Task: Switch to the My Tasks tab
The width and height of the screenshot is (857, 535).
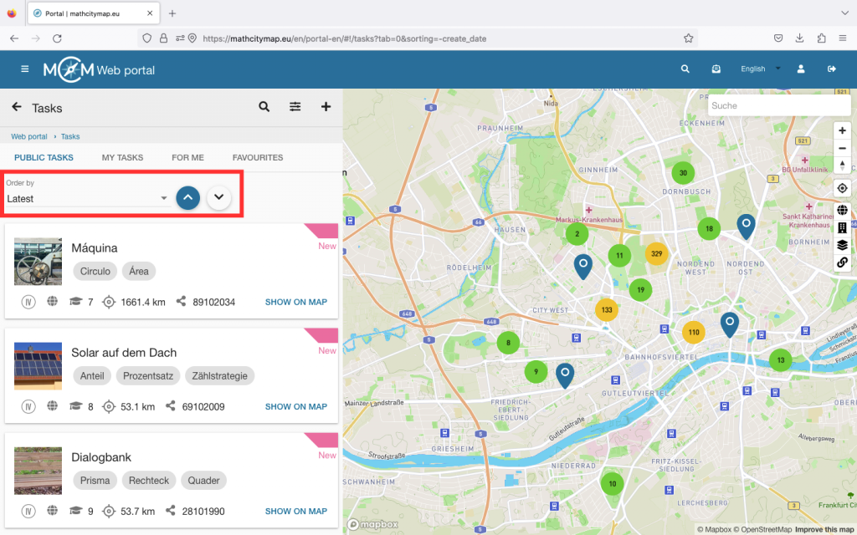Action: pos(122,157)
